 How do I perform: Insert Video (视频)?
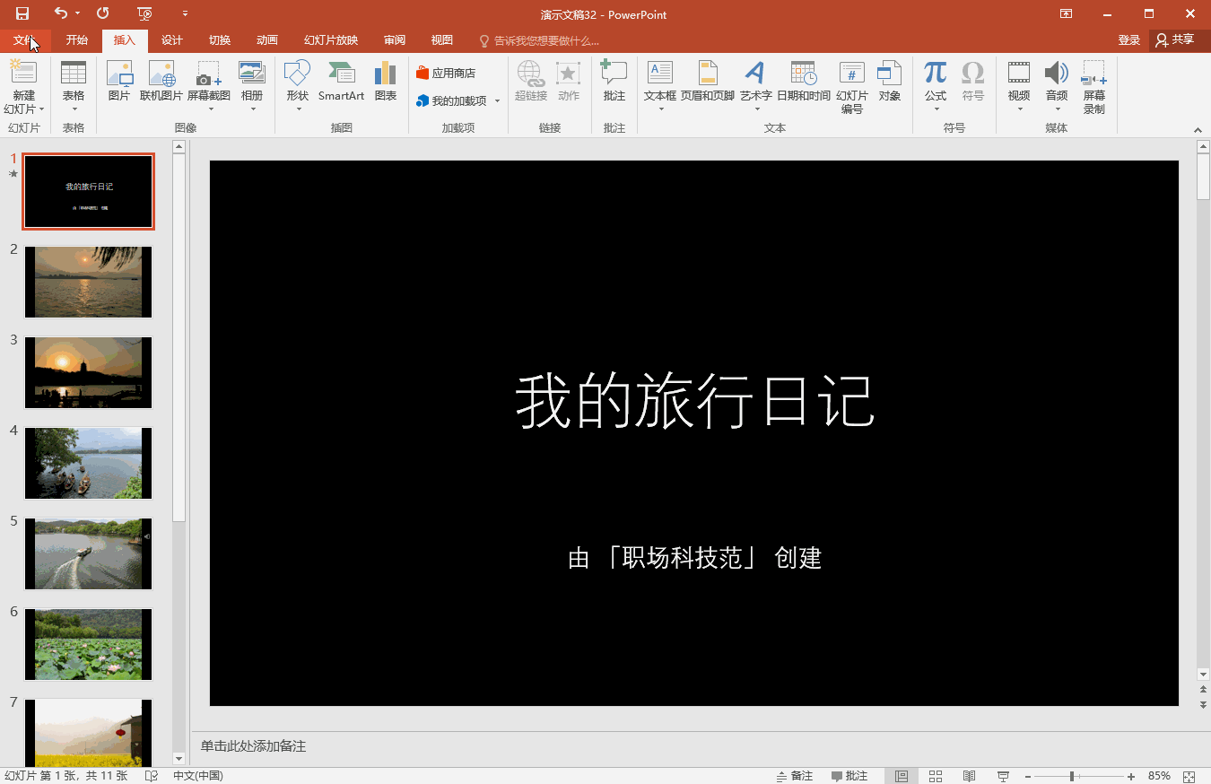(1019, 87)
